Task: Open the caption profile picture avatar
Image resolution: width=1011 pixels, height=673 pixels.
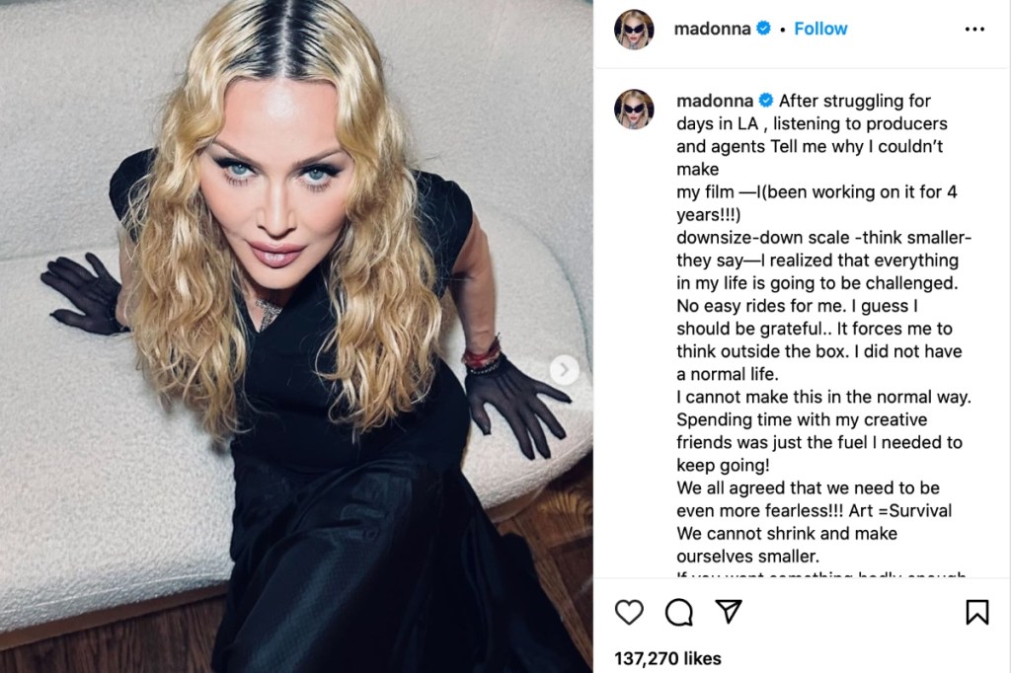Action: [x=634, y=109]
